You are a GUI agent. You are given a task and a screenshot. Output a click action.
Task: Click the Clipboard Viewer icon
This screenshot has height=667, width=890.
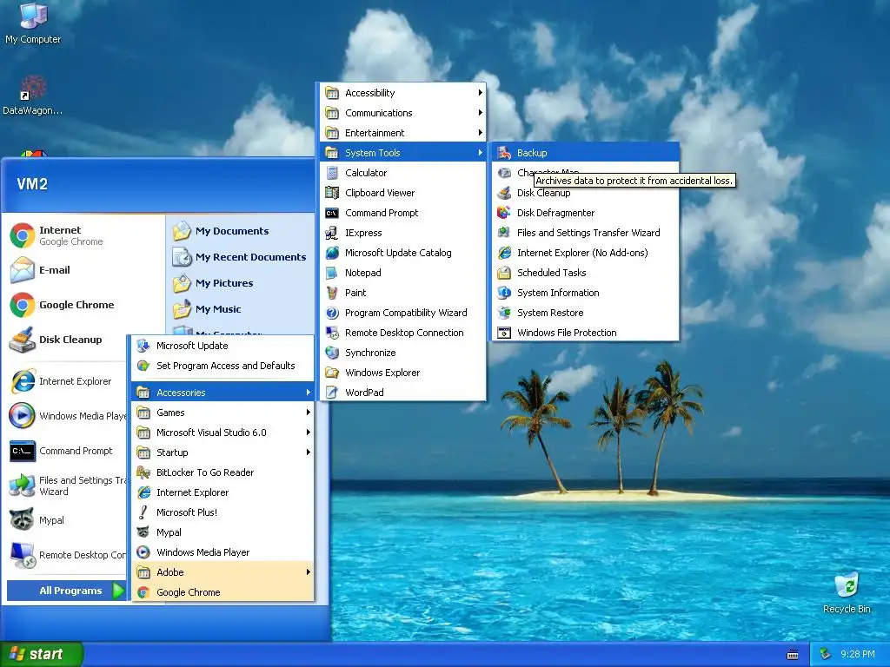[x=332, y=193]
